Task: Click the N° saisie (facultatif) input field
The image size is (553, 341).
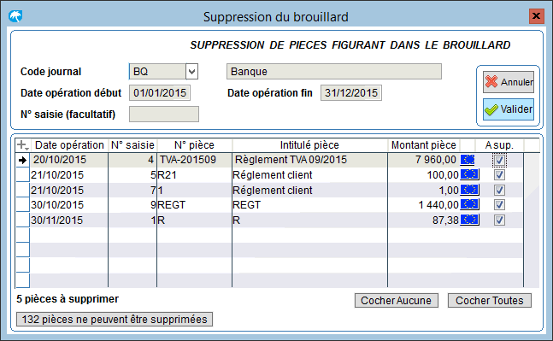Action: coord(164,115)
